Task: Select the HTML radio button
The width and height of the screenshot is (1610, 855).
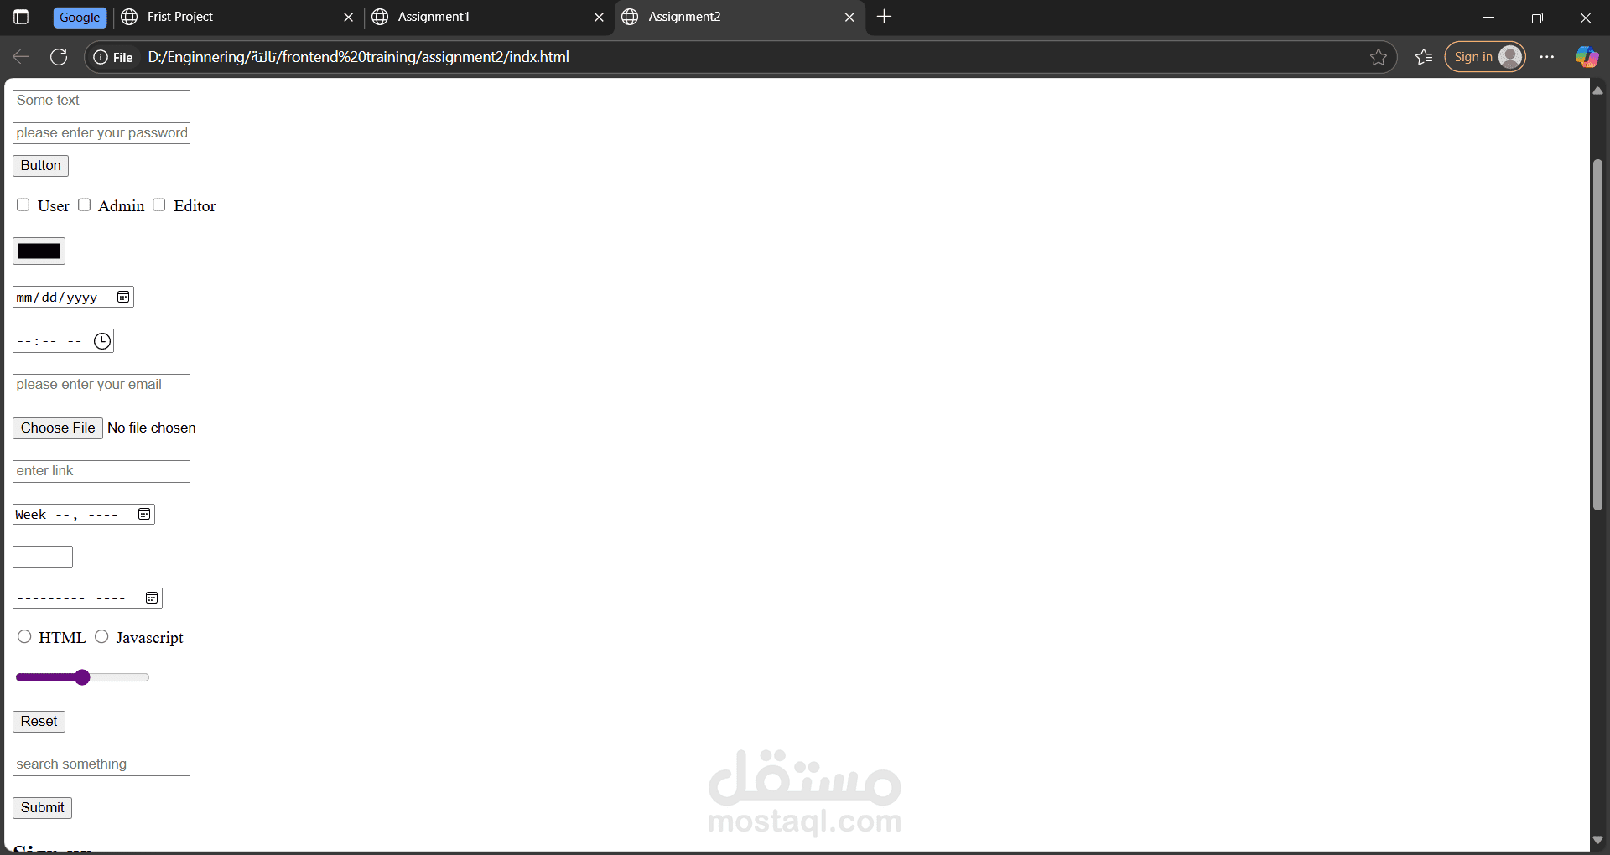Action: [24, 636]
